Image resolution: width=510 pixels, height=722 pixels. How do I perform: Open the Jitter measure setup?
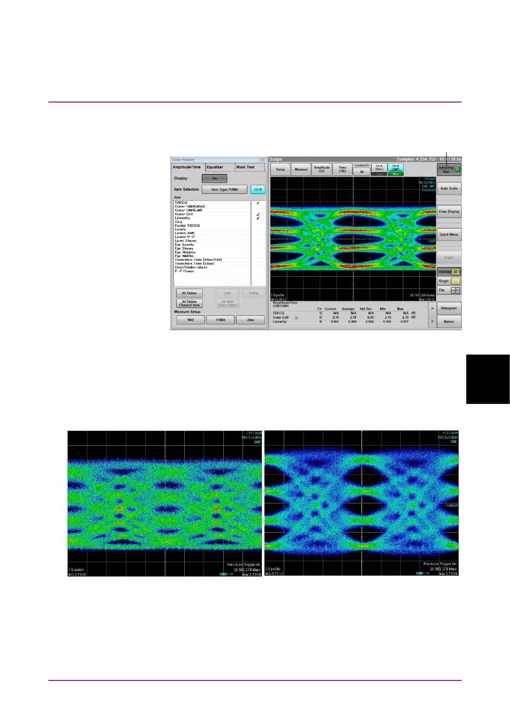251,320
